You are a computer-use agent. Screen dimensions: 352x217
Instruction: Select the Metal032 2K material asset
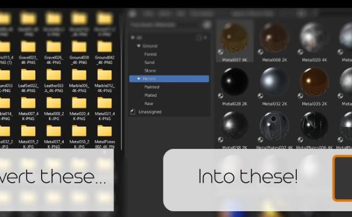pos(274,87)
